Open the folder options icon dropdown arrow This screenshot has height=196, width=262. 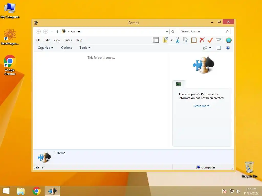[171, 40]
